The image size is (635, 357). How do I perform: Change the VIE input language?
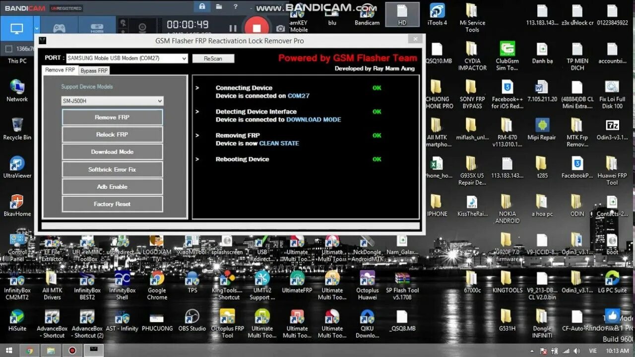tap(592, 351)
